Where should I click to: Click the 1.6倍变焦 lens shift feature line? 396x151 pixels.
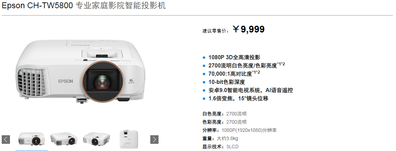click(238, 98)
